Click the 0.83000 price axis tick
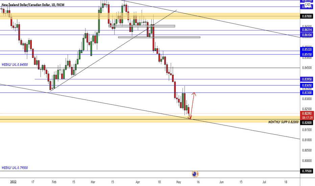The width and height of the screenshot is (315, 186). pyautogui.click(x=307, y=99)
